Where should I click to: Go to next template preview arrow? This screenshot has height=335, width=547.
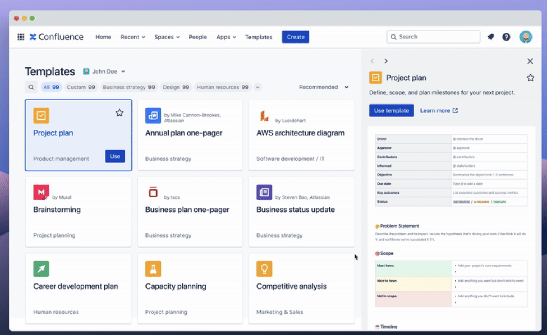[x=386, y=61]
